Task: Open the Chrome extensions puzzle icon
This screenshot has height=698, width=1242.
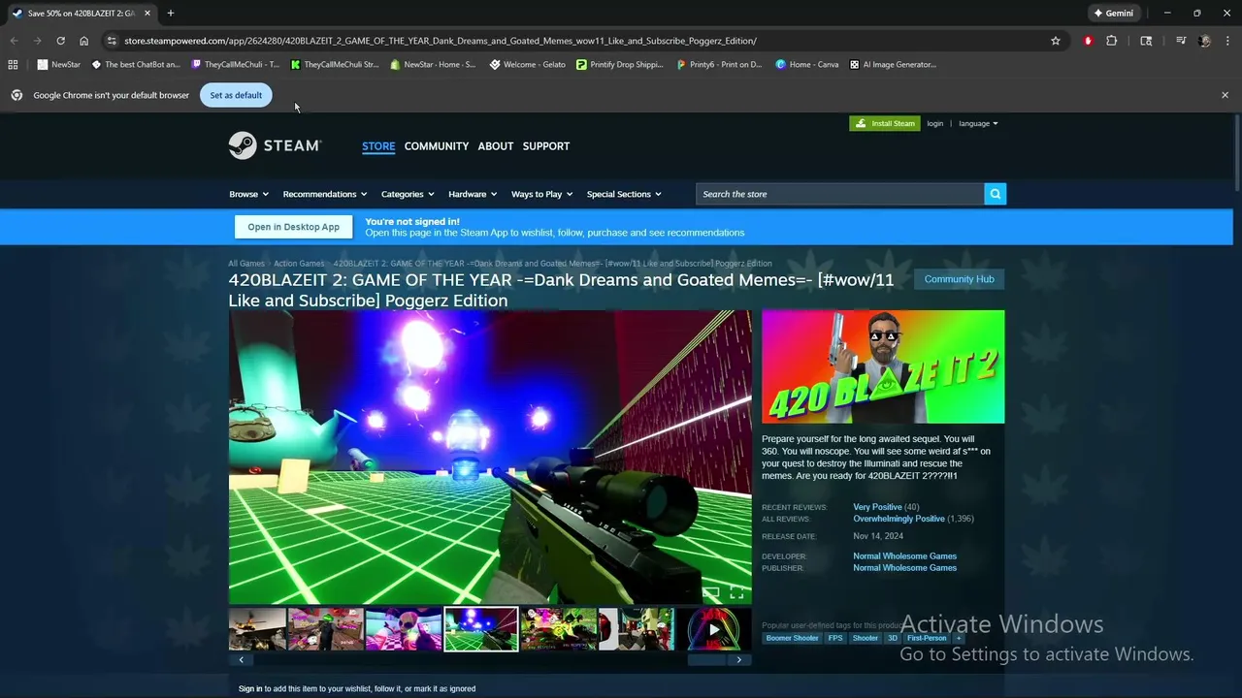Action: click(1112, 41)
